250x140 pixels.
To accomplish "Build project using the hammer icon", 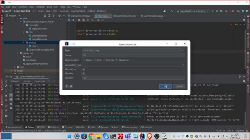I will tap(172, 11).
